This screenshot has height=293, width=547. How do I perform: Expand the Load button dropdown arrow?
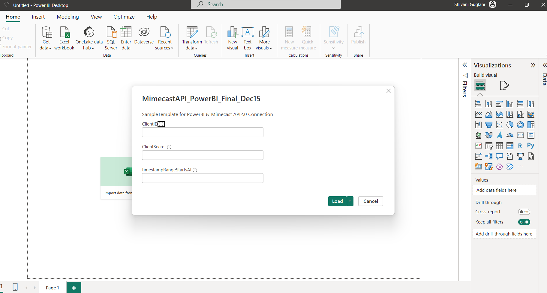[350, 201]
